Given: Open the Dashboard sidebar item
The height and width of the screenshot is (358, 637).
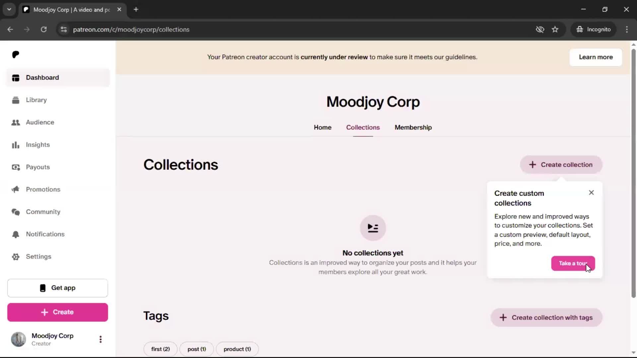Looking at the screenshot, I should tap(58, 78).
